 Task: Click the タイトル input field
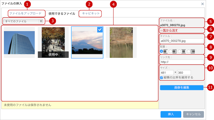(182, 41)
